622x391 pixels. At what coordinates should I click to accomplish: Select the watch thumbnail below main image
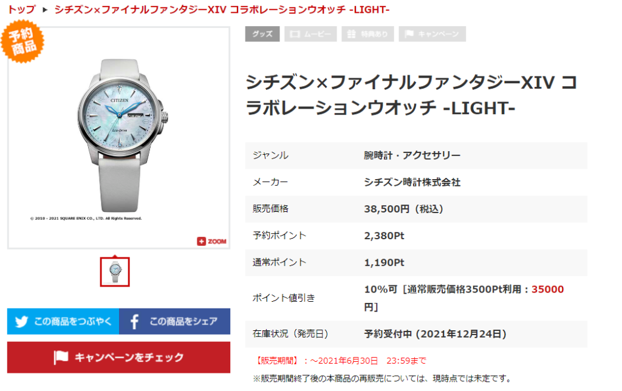[x=115, y=272]
